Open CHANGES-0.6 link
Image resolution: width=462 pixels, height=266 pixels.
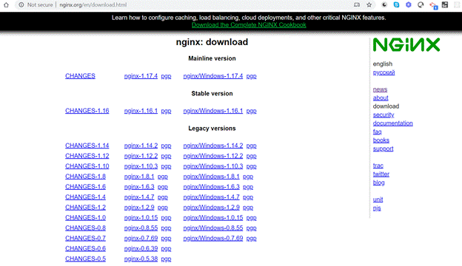coord(85,248)
